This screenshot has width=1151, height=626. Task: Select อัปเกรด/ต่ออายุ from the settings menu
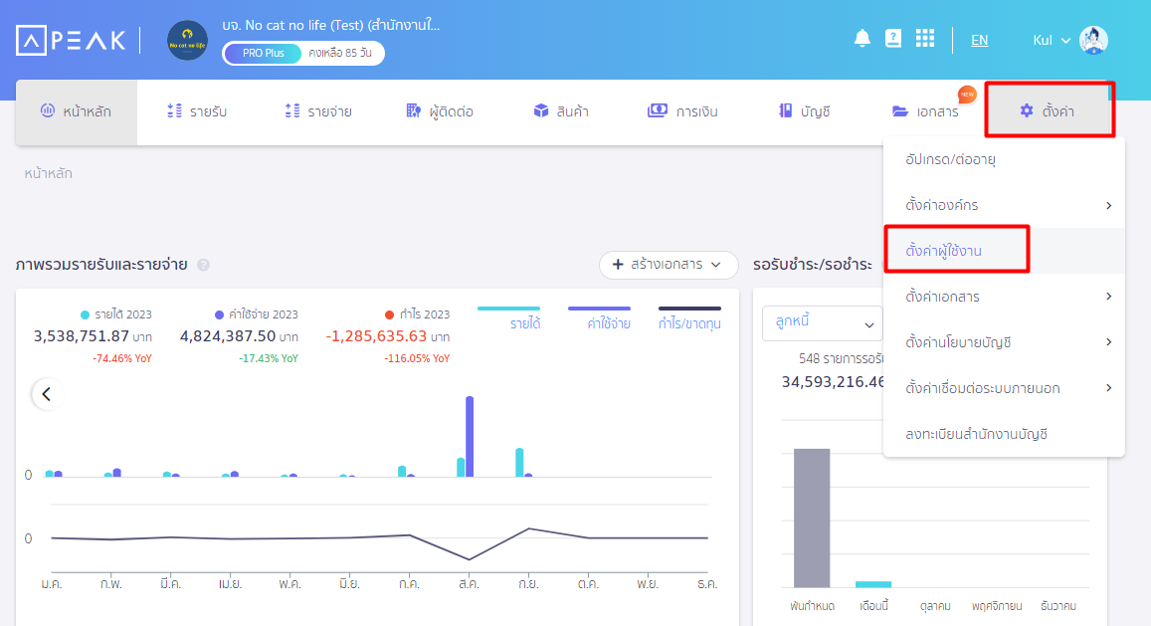click(1004, 159)
